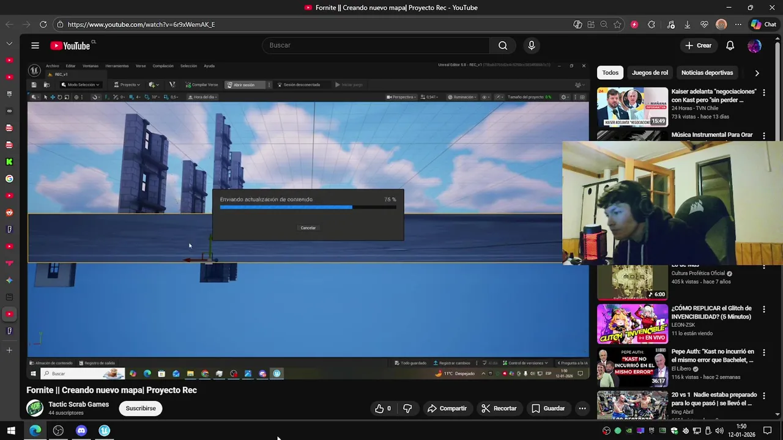Open more actions ellipsis under video

(582, 408)
